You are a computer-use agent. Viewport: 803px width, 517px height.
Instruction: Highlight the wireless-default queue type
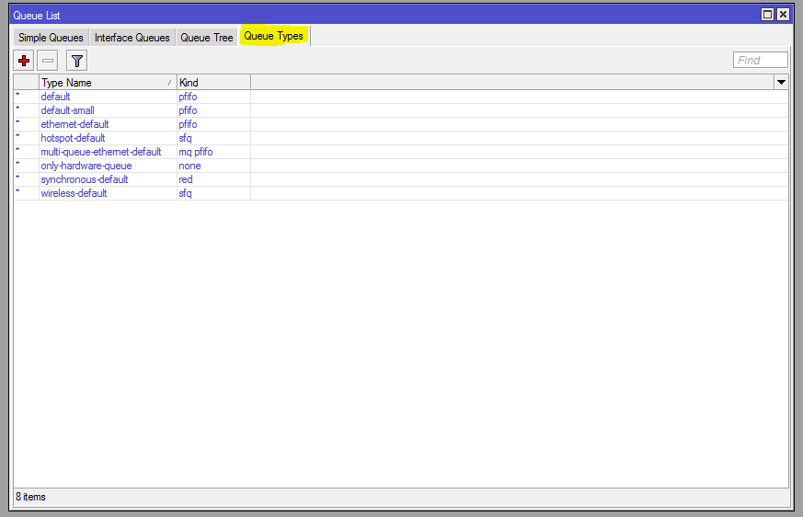click(x=74, y=193)
